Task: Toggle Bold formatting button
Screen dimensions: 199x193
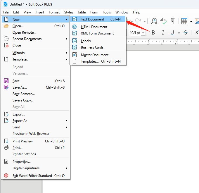Action: [153, 33]
